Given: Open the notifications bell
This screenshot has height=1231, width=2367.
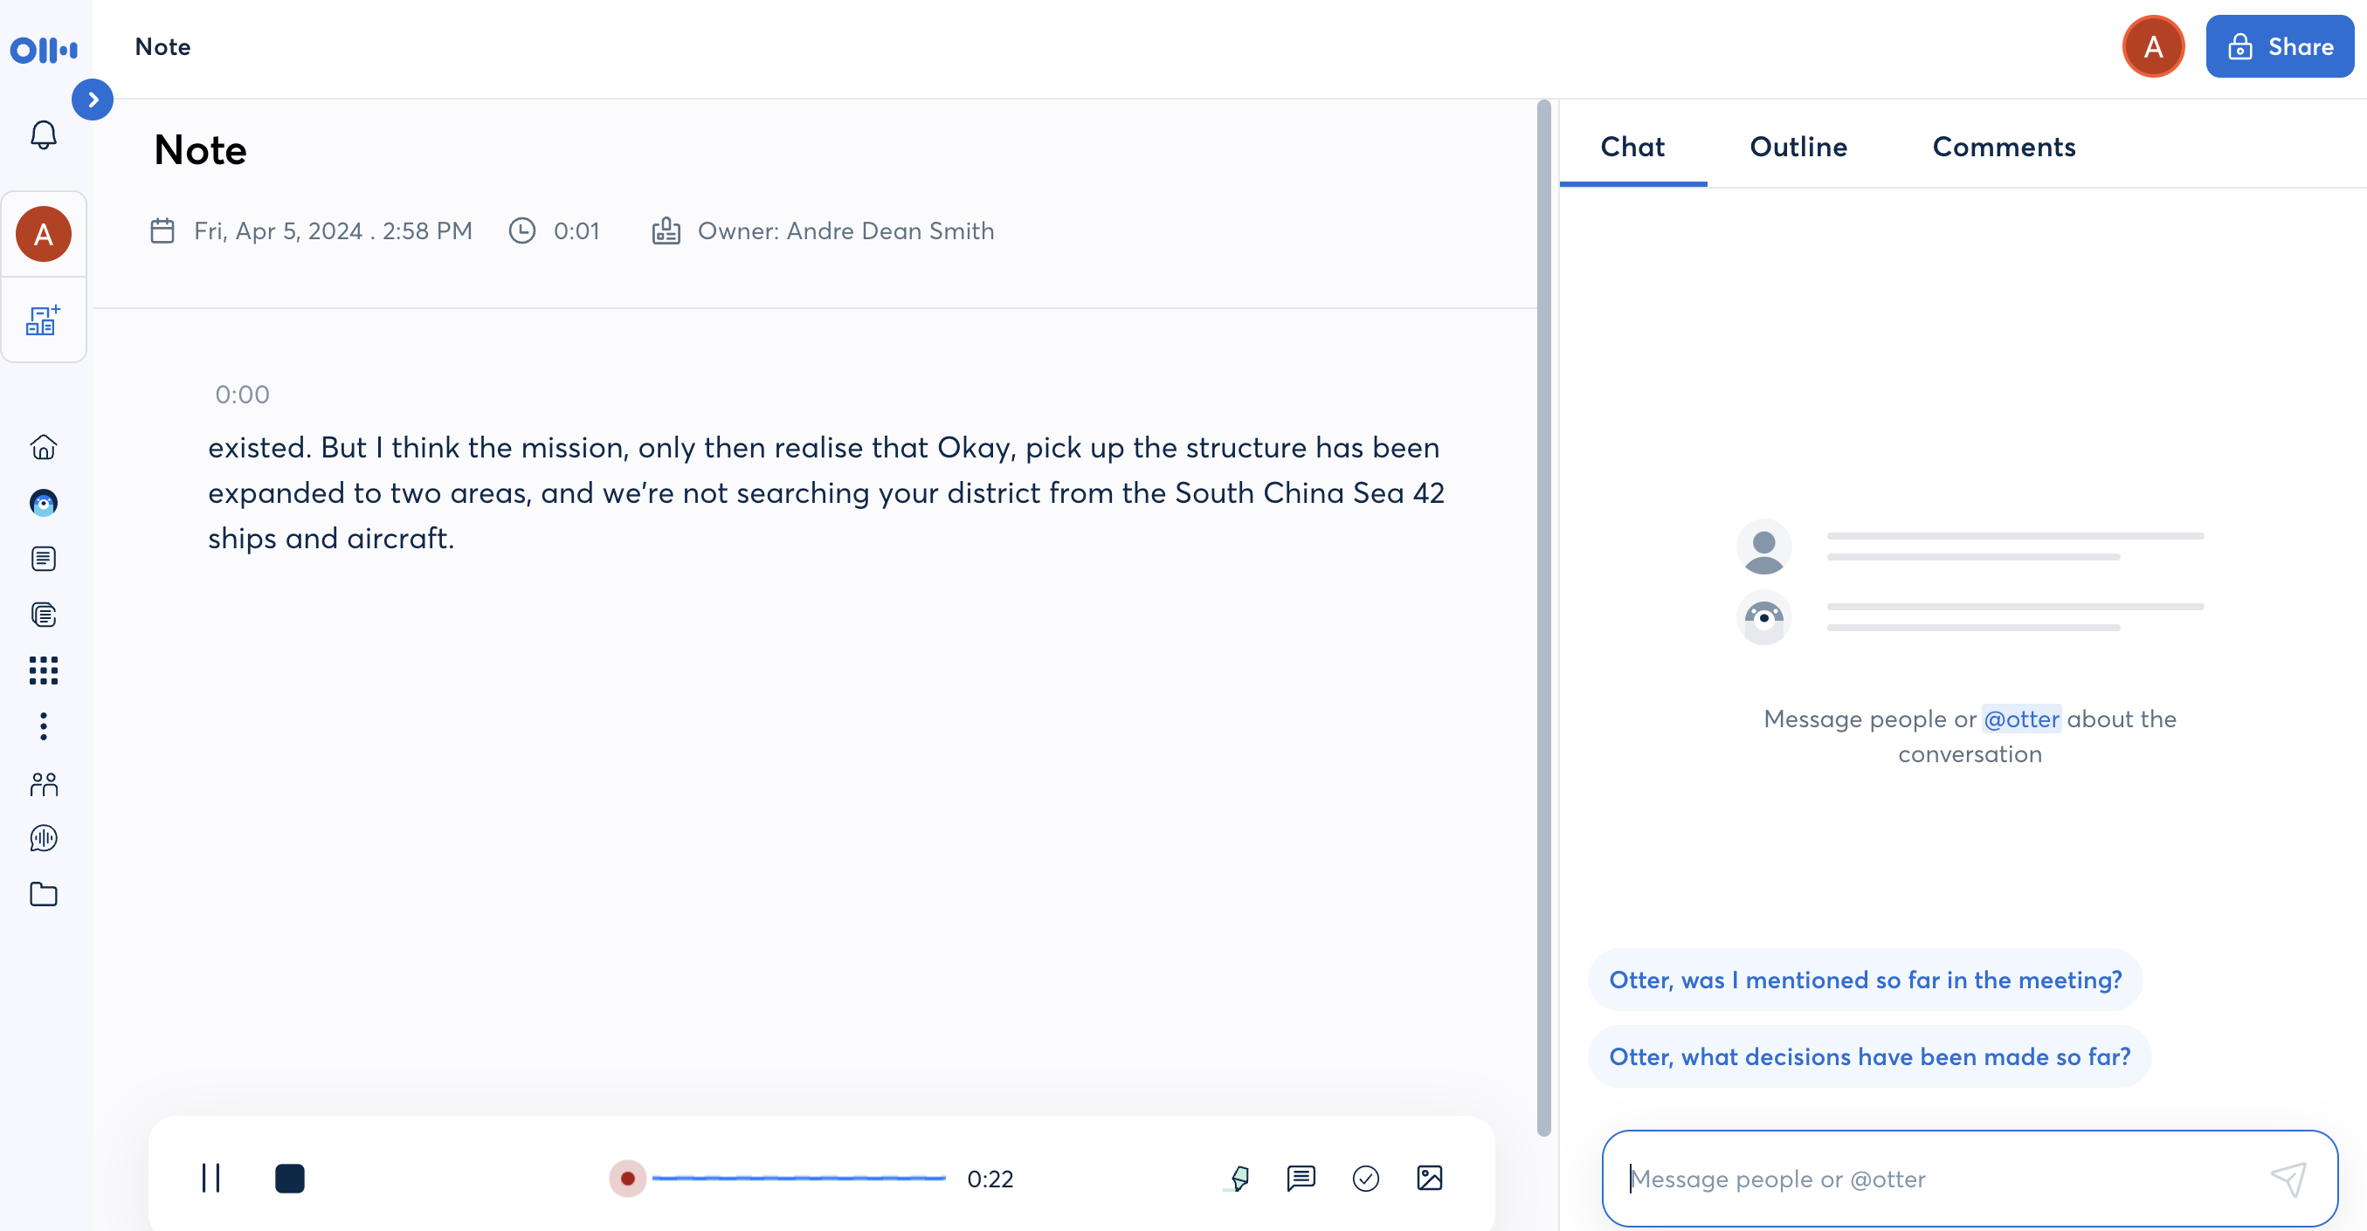Looking at the screenshot, I should (43, 135).
